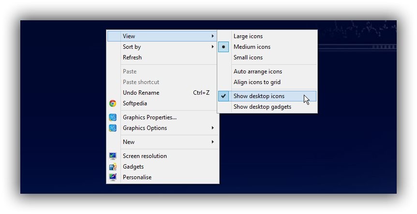Expand the Graphics Options submenu arrow

[212, 128]
